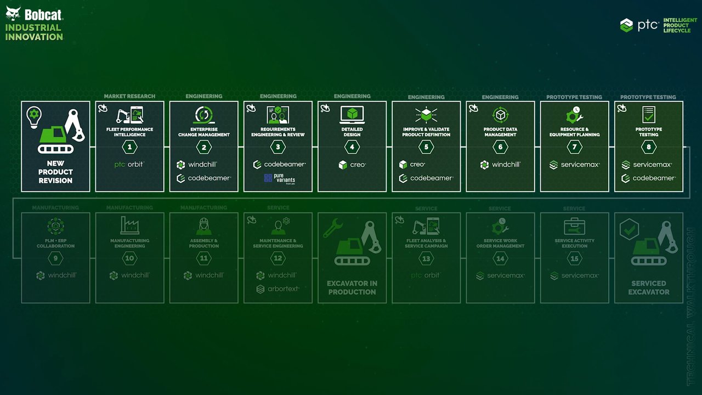Click "Service Work Order Management" title text

pos(500,243)
